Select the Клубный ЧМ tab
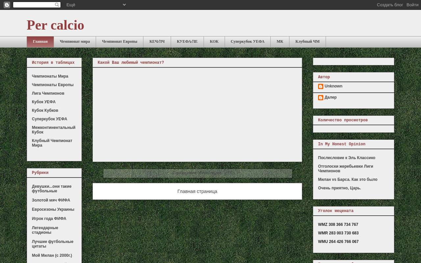421x263 pixels. [x=308, y=42]
